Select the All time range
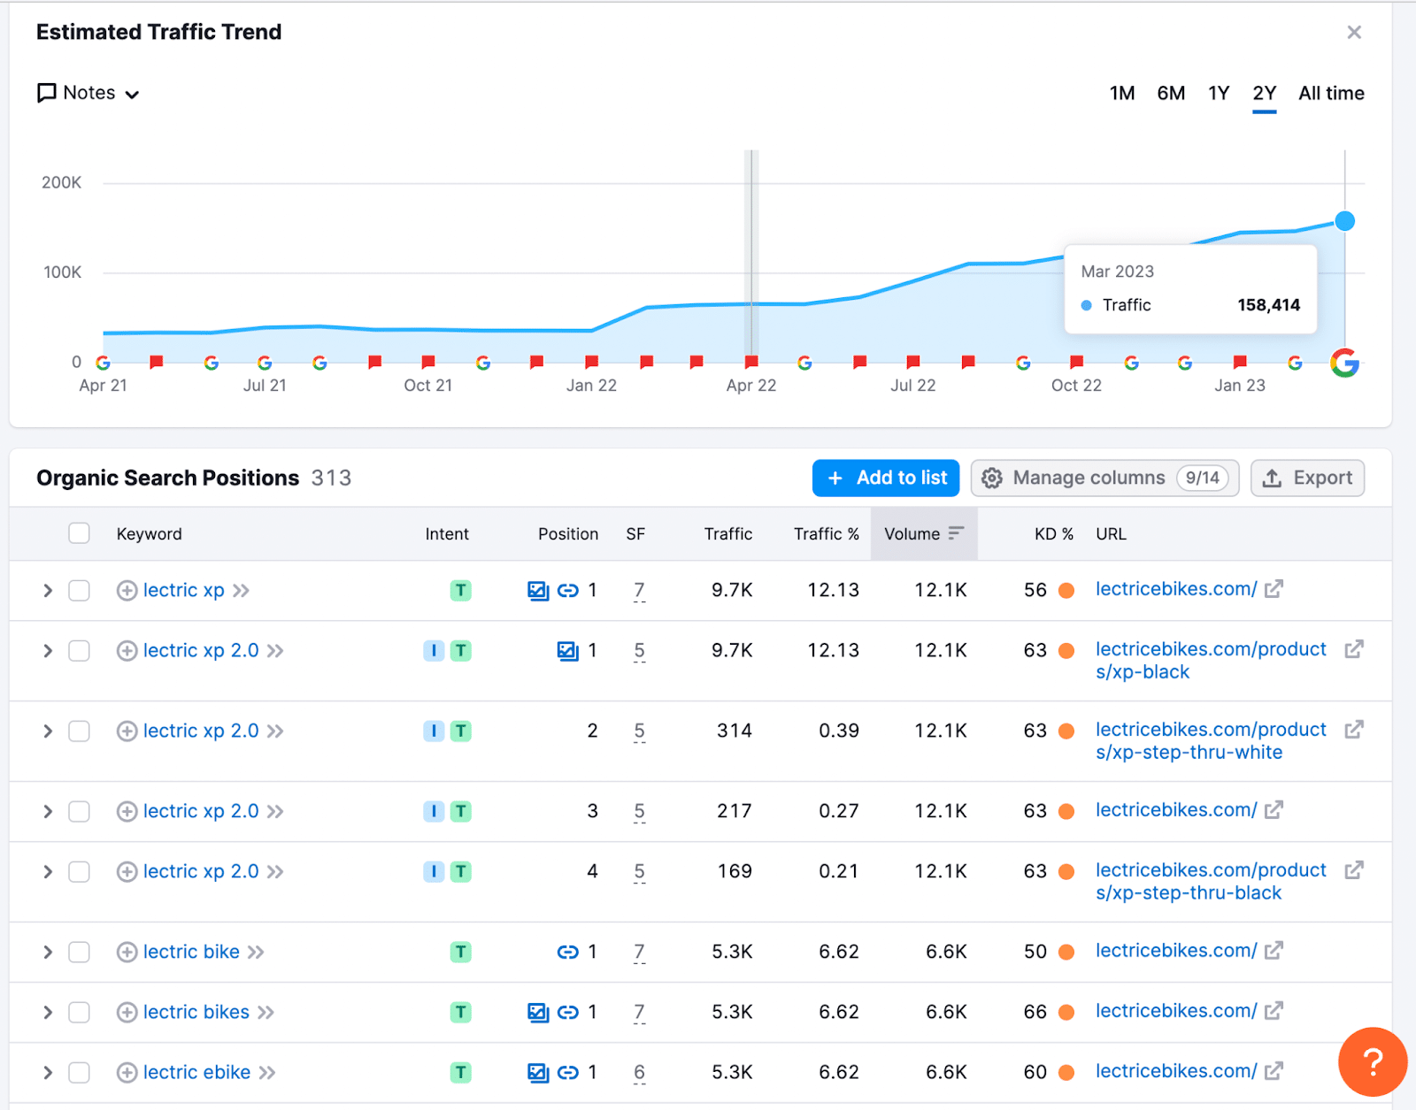This screenshot has height=1110, width=1416. (x=1331, y=93)
